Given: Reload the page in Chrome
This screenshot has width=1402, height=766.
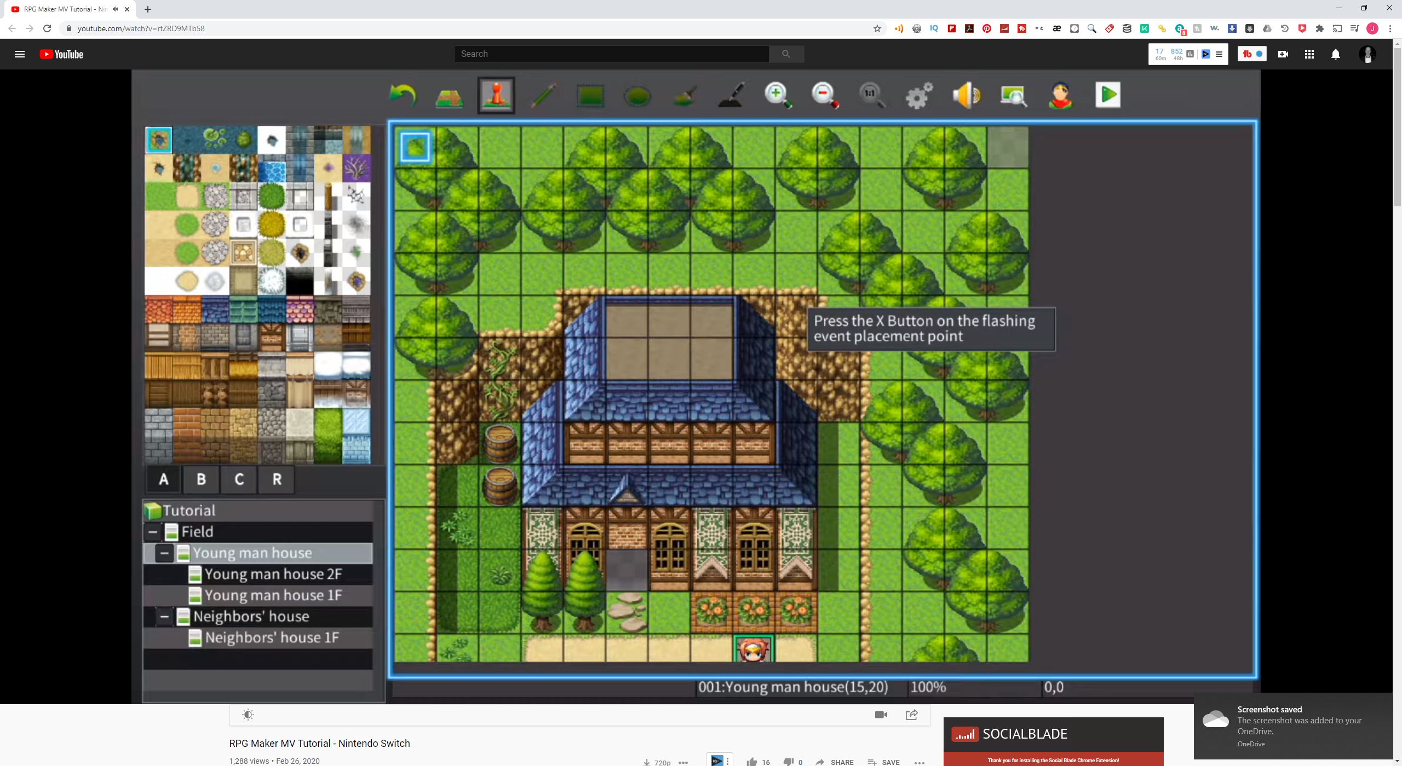Looking at the screenshot, I should 47,28.
